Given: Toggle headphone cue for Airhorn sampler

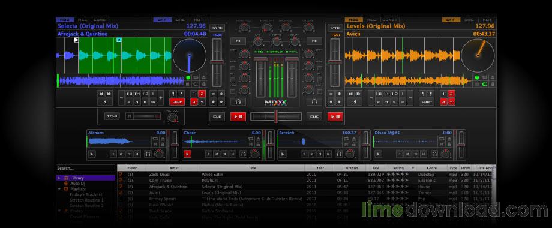Looking at the screenshot, I should click(x=148, y=154).
